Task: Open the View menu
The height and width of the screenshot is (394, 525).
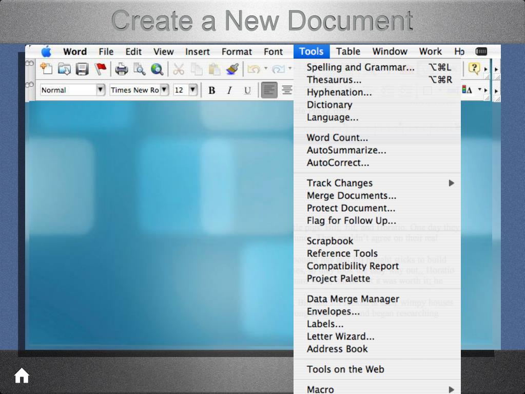Action: pos(163,51)
